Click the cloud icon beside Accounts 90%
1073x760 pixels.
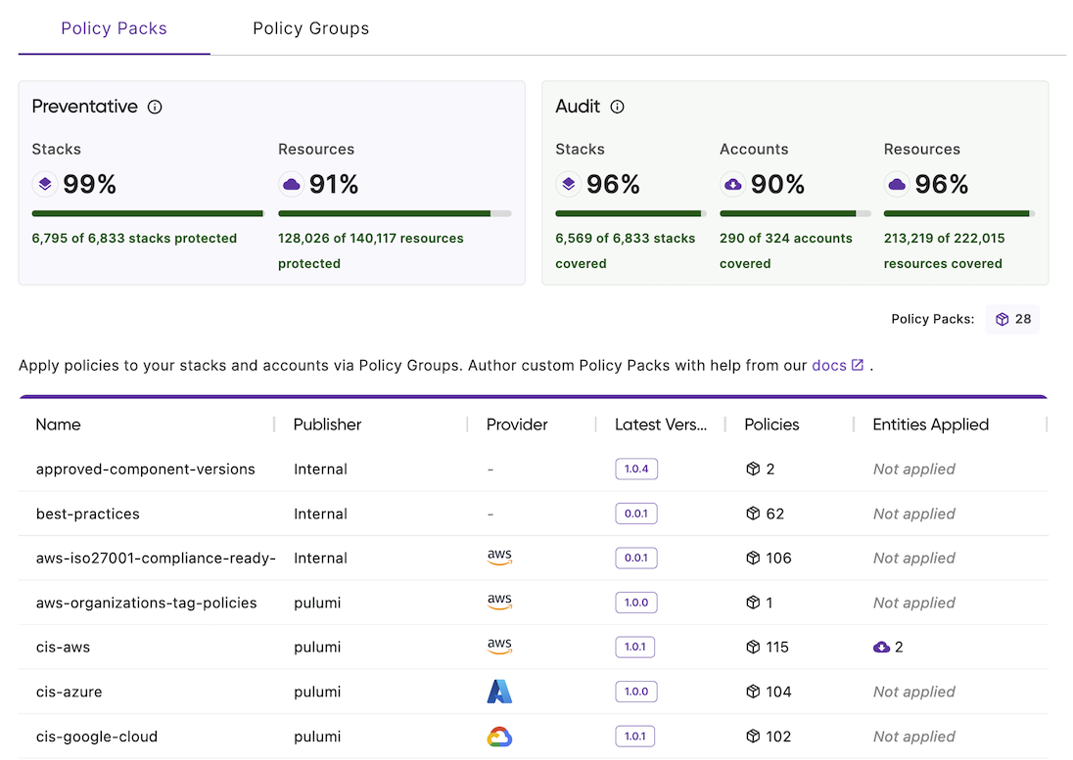[x=734, y=184]
